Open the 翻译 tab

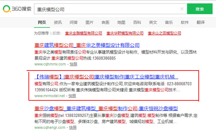(201, 22)
